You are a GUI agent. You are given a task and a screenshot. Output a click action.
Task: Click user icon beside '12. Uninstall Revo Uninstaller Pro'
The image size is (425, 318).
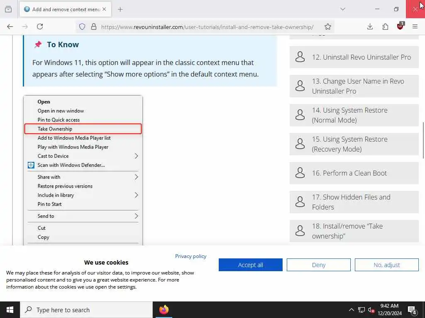[300, 57]
